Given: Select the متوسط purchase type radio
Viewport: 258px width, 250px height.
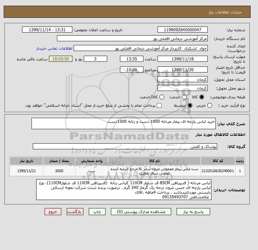Looking at the screenshot, I should pos(190,105).
